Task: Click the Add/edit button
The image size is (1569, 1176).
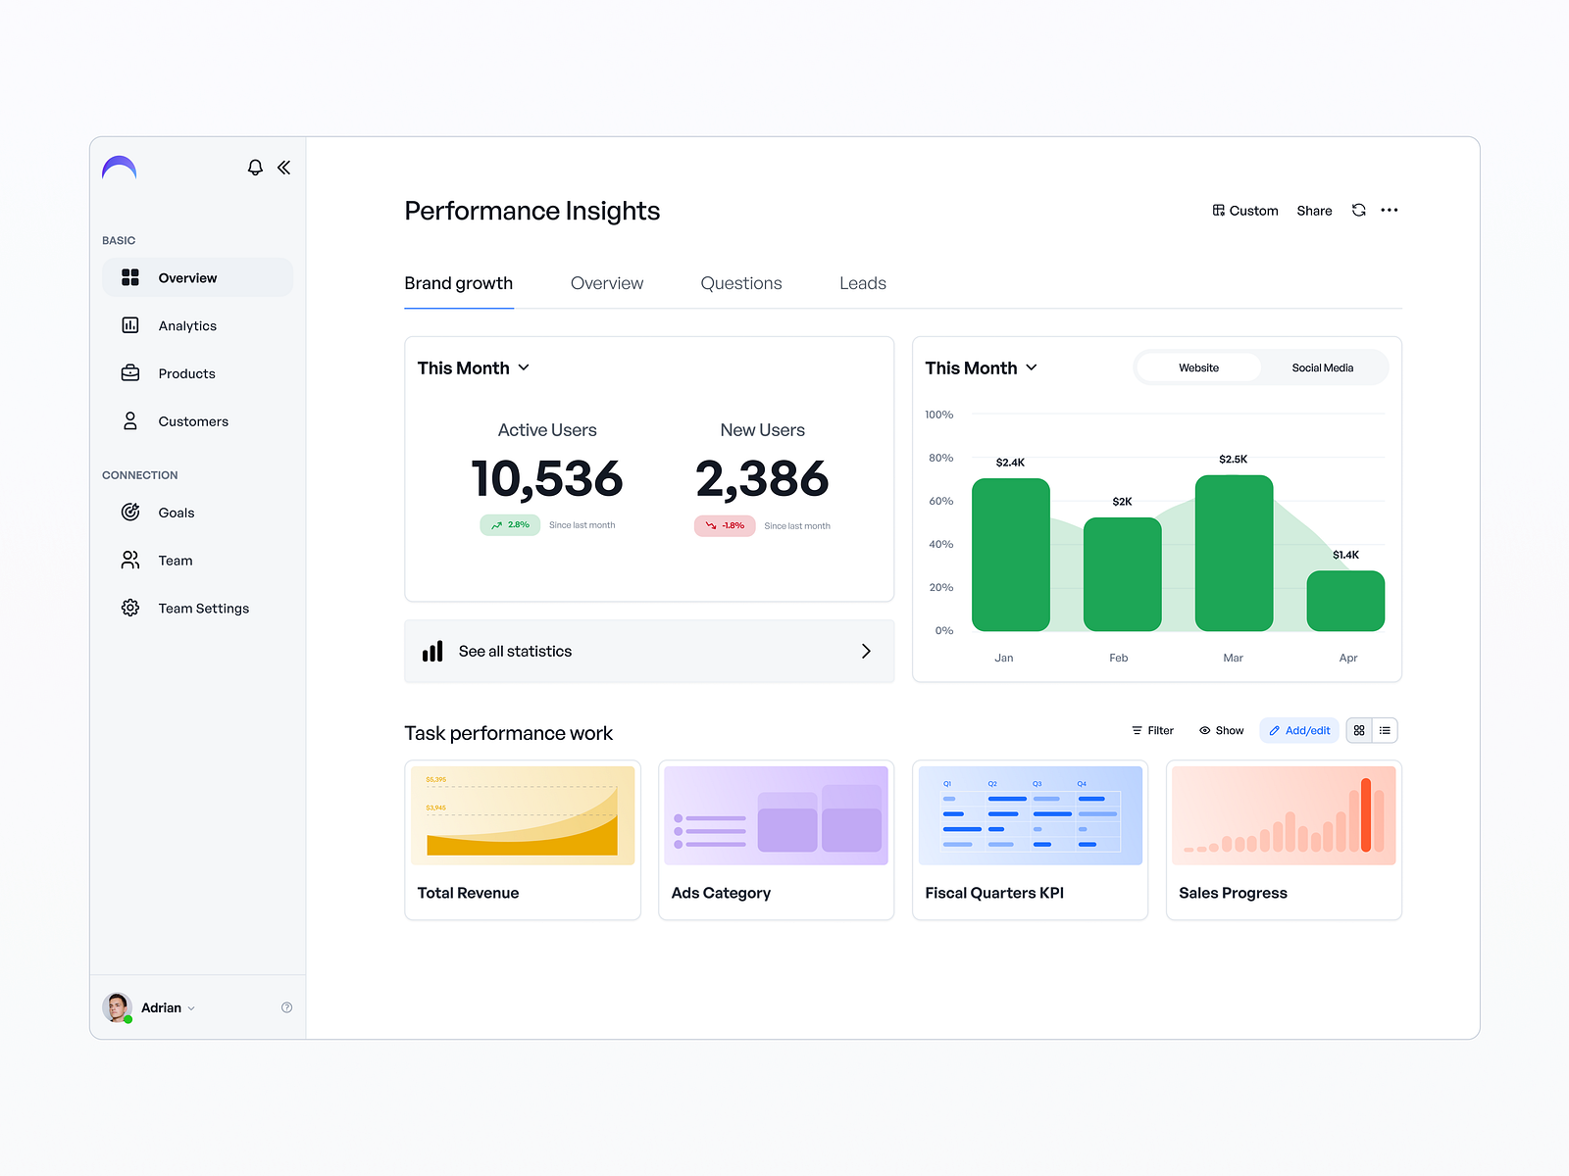Action: coord(1298,730)
